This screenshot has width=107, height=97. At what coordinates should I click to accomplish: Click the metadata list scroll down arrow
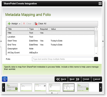pyautogui.click(x=96, y=54)
